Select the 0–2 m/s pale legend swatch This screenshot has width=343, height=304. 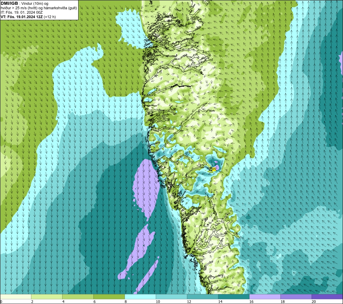pyautogui.click(x=16, y=296)
